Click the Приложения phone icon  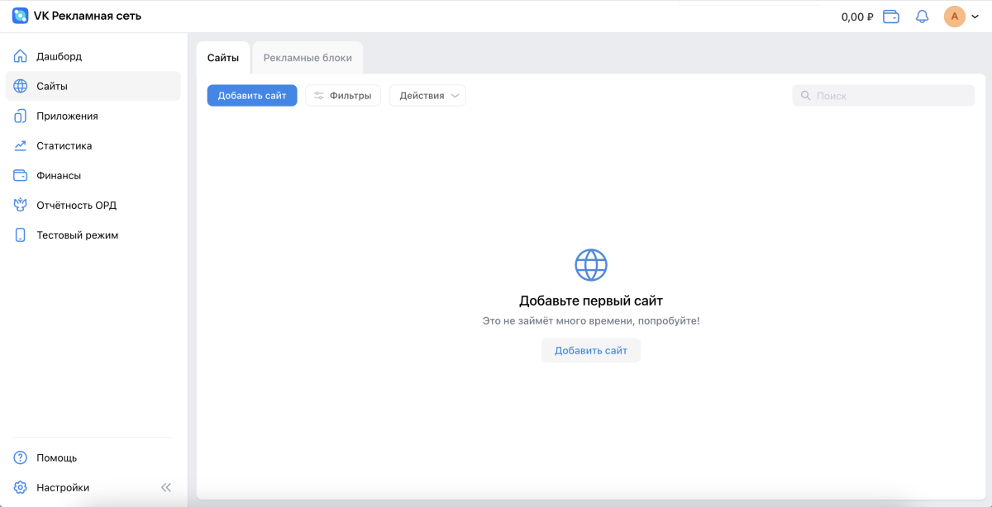click(x=21, y=116)
